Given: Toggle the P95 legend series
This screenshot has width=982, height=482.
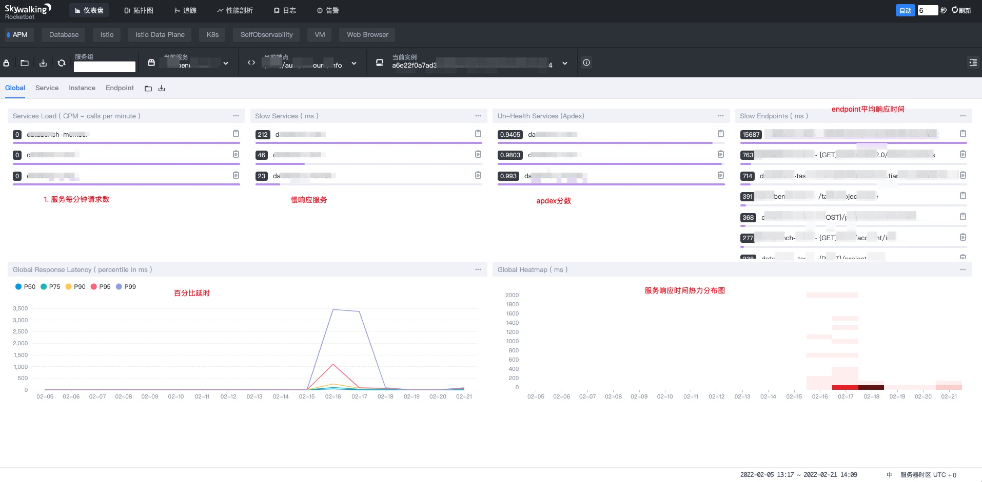Looking at the screenshot, I should tap(101, 287).
